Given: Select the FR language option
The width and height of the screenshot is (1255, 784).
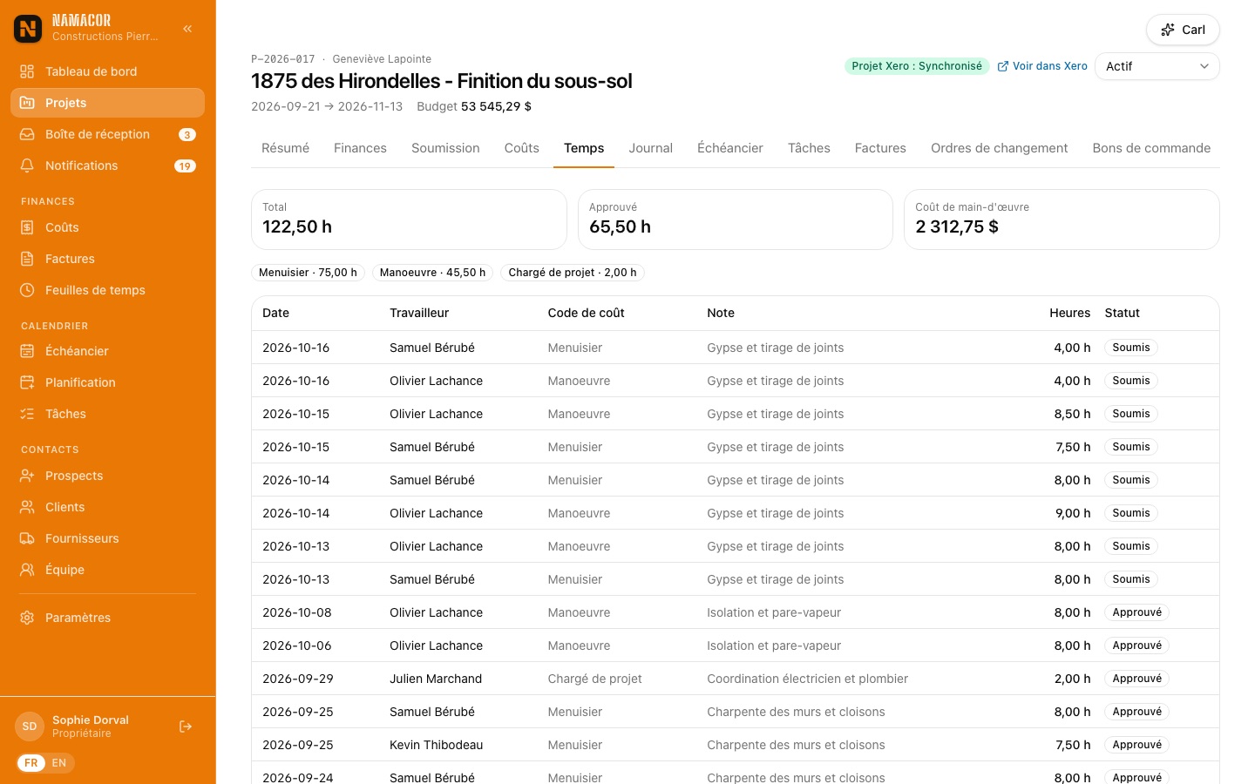Looking at the screenshot, I should pos(31,763).
